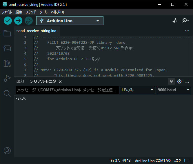
Task: Click the line 7 Note comment
Action: [101, 70]
